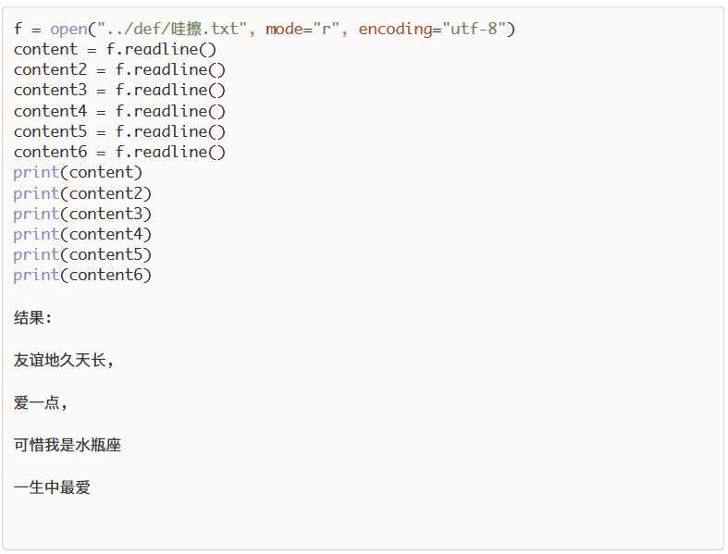Click the output line 一生中最爱
Viewport: 728px width, 554px height.
[x=52, y=487]
